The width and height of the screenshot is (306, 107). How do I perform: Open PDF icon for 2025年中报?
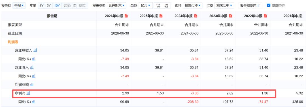pyautogui.click(x=161, y=16)
